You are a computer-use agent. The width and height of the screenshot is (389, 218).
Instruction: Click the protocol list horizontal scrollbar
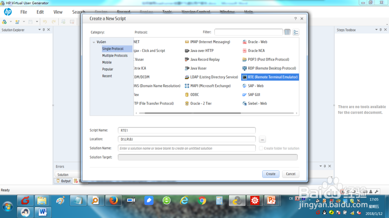(x=192, y=113)
